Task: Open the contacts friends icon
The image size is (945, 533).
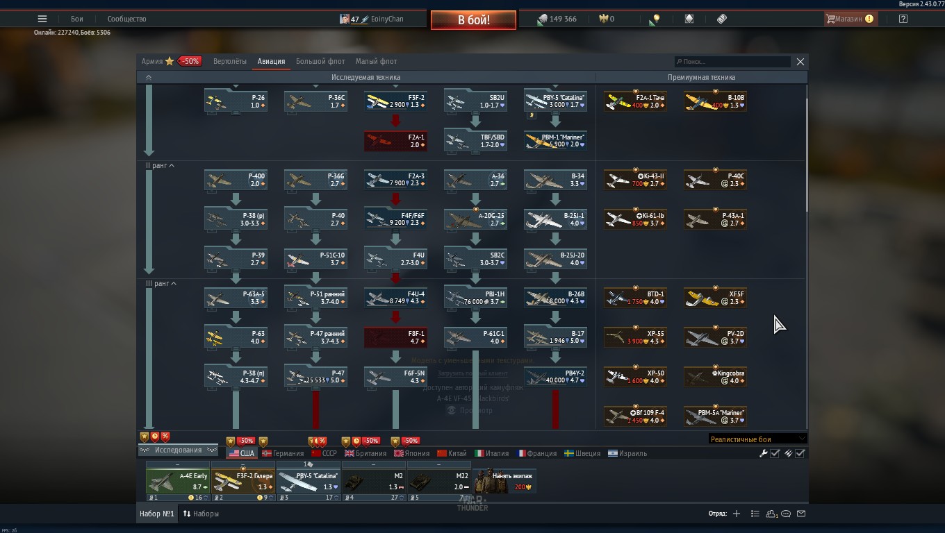Action: (x=771, y=514)
